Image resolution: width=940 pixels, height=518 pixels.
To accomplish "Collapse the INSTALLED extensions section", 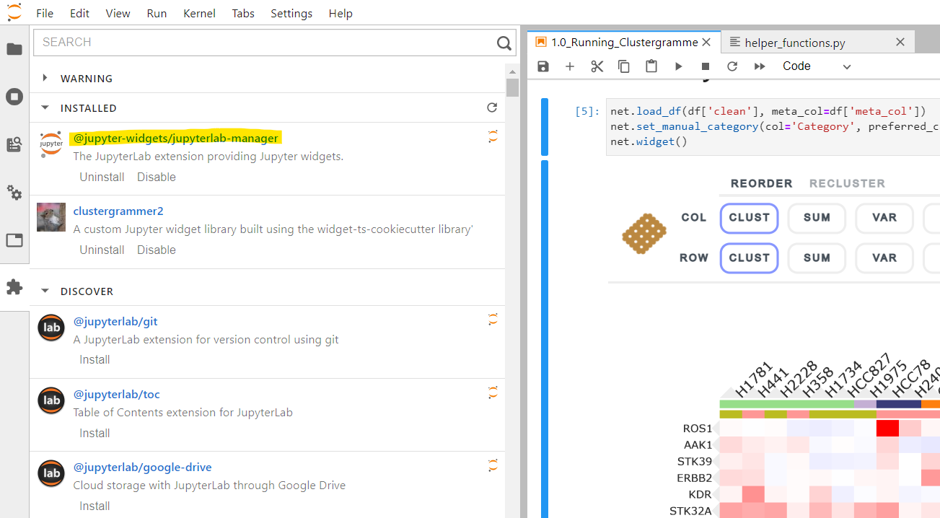I will pos(45,107).
